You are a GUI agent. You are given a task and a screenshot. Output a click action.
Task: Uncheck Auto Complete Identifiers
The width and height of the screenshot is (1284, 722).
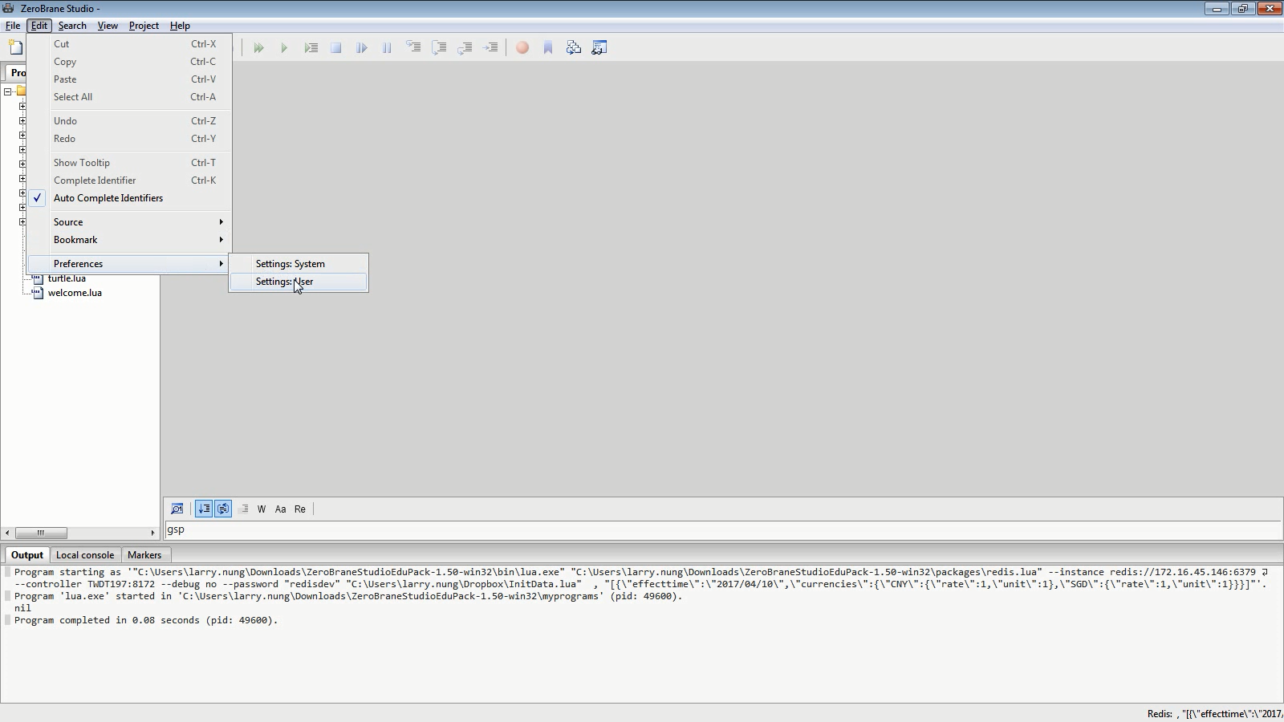130,198
